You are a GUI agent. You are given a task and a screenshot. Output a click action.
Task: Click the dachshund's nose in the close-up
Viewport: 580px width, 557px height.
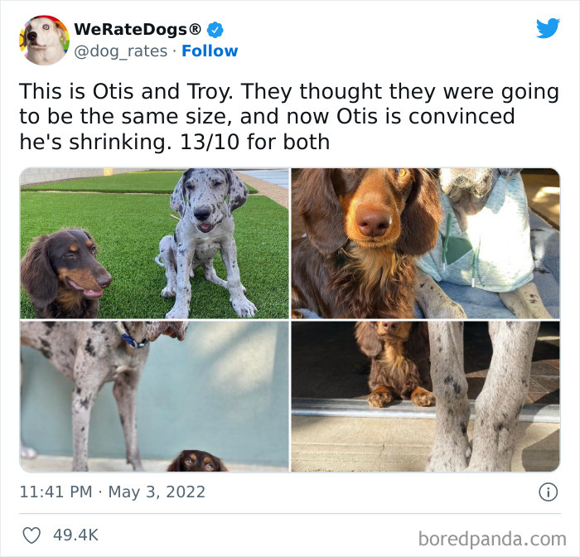(x=374, y=221)
